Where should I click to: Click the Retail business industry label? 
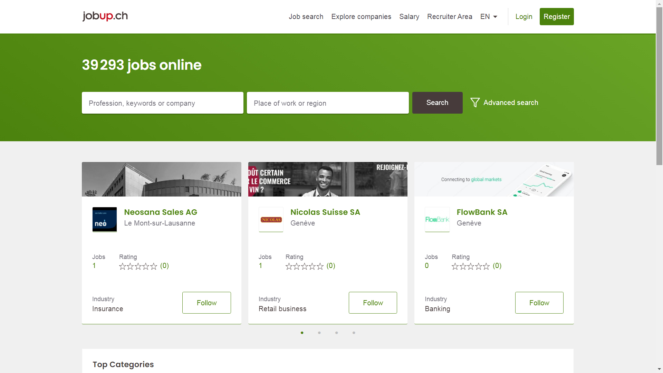(282, 309)
